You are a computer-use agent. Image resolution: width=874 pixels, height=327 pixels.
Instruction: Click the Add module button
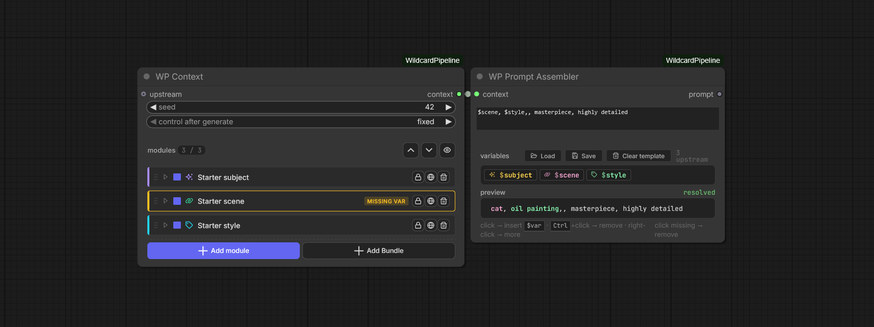point(224,250)
